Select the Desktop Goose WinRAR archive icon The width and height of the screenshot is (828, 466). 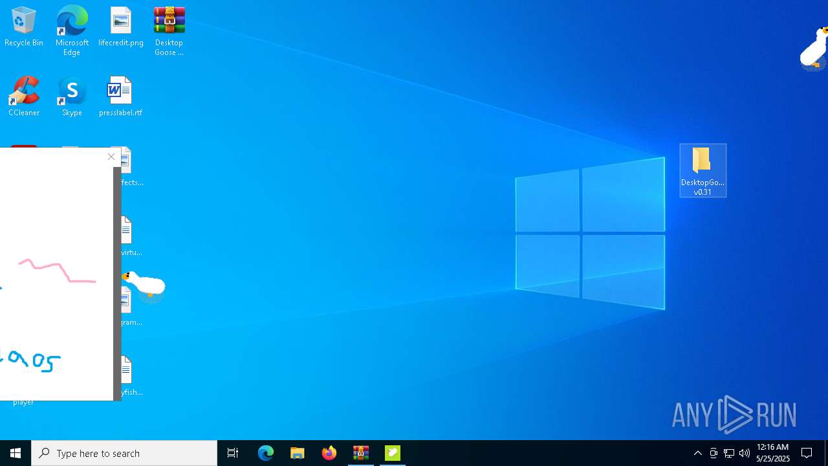pos(169,31)
